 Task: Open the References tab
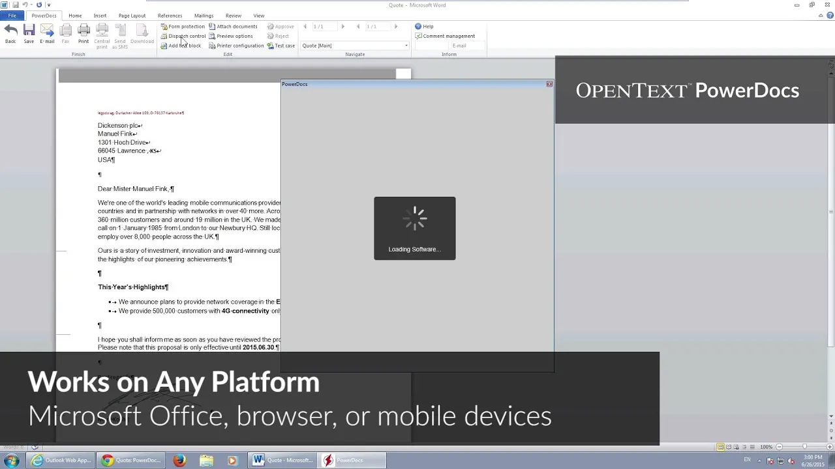170,16
